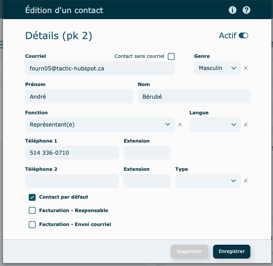
Task: Open the Langue dropdown
Action: click(215, 125)
